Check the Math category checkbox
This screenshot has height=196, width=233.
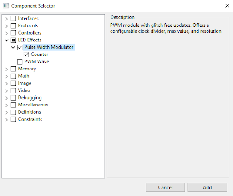[13, 76]
